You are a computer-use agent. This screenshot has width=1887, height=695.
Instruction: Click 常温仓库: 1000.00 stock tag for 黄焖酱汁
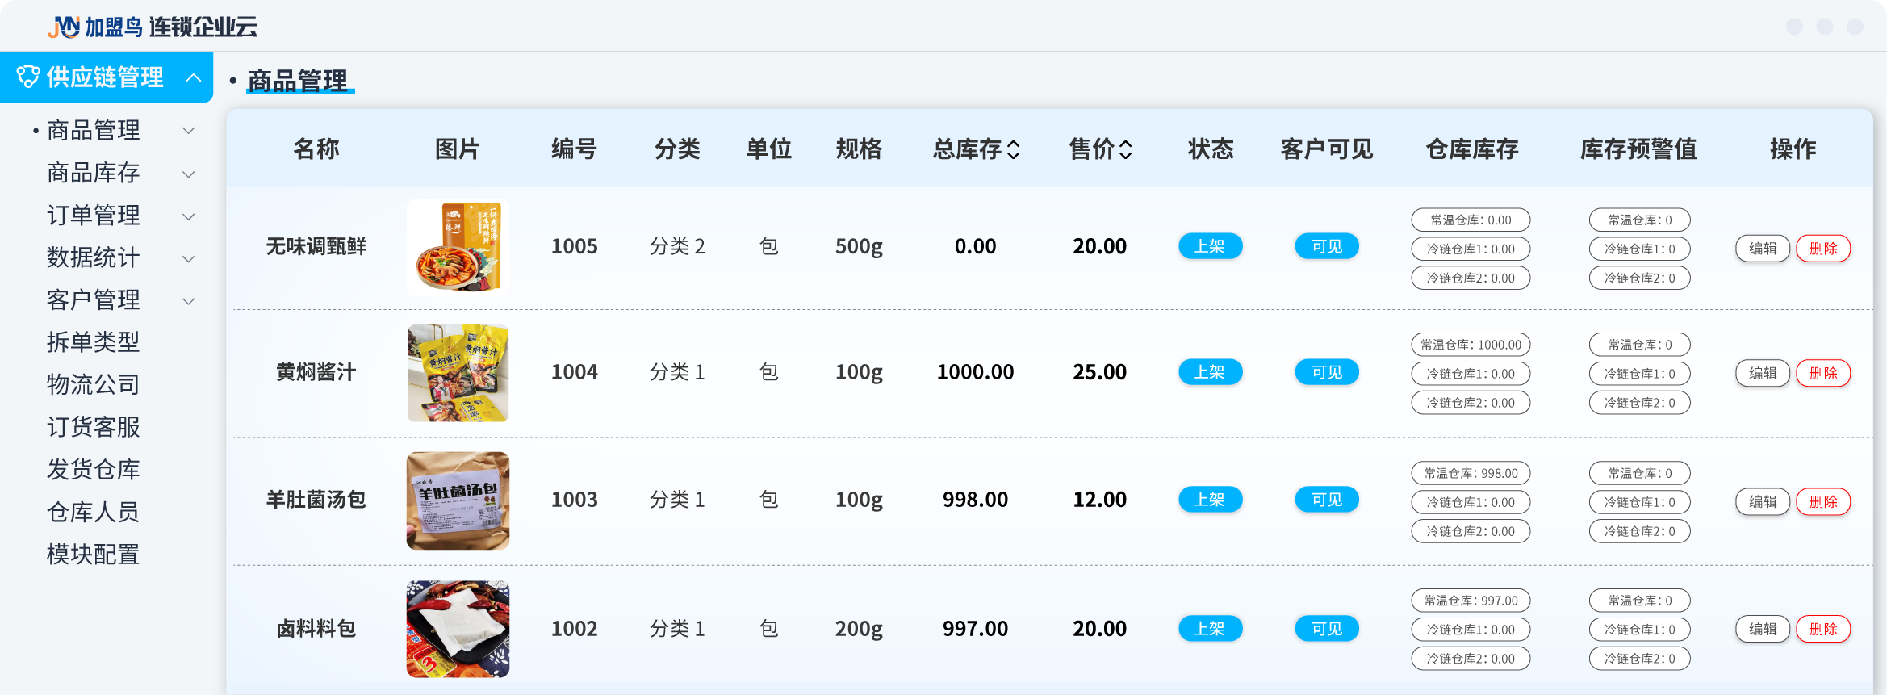[x=1471, y=345]
